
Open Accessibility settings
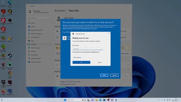pos(40,55)
